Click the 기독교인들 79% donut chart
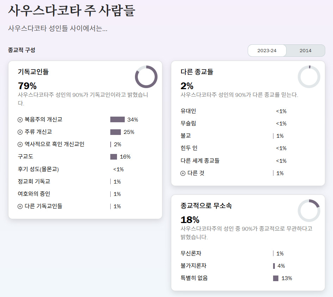333x297 pixels. 146,77
